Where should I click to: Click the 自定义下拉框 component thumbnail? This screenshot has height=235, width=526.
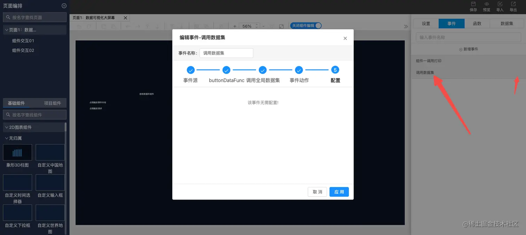point(17,213)
